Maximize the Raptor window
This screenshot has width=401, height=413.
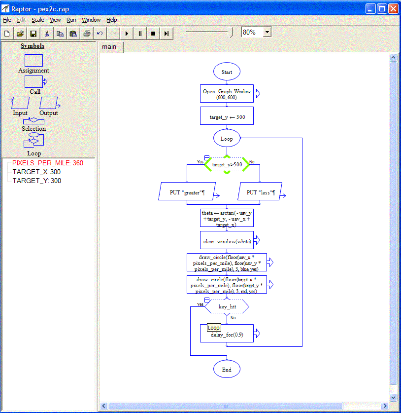pos(382,9)
